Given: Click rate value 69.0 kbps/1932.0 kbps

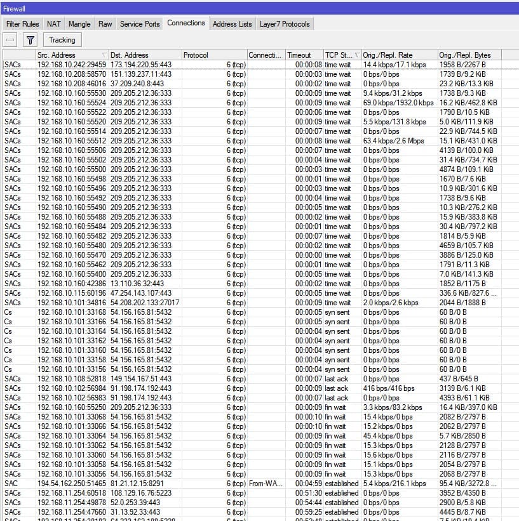Looking at the screenshot, I should pos(398,103).
